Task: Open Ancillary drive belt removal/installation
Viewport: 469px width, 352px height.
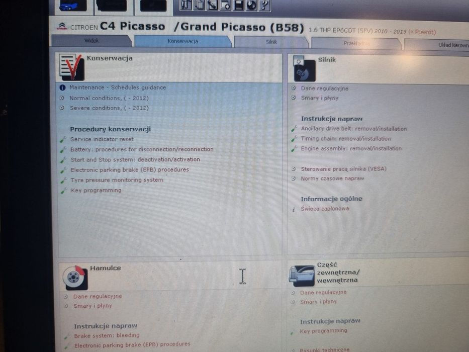Action: 354,129
